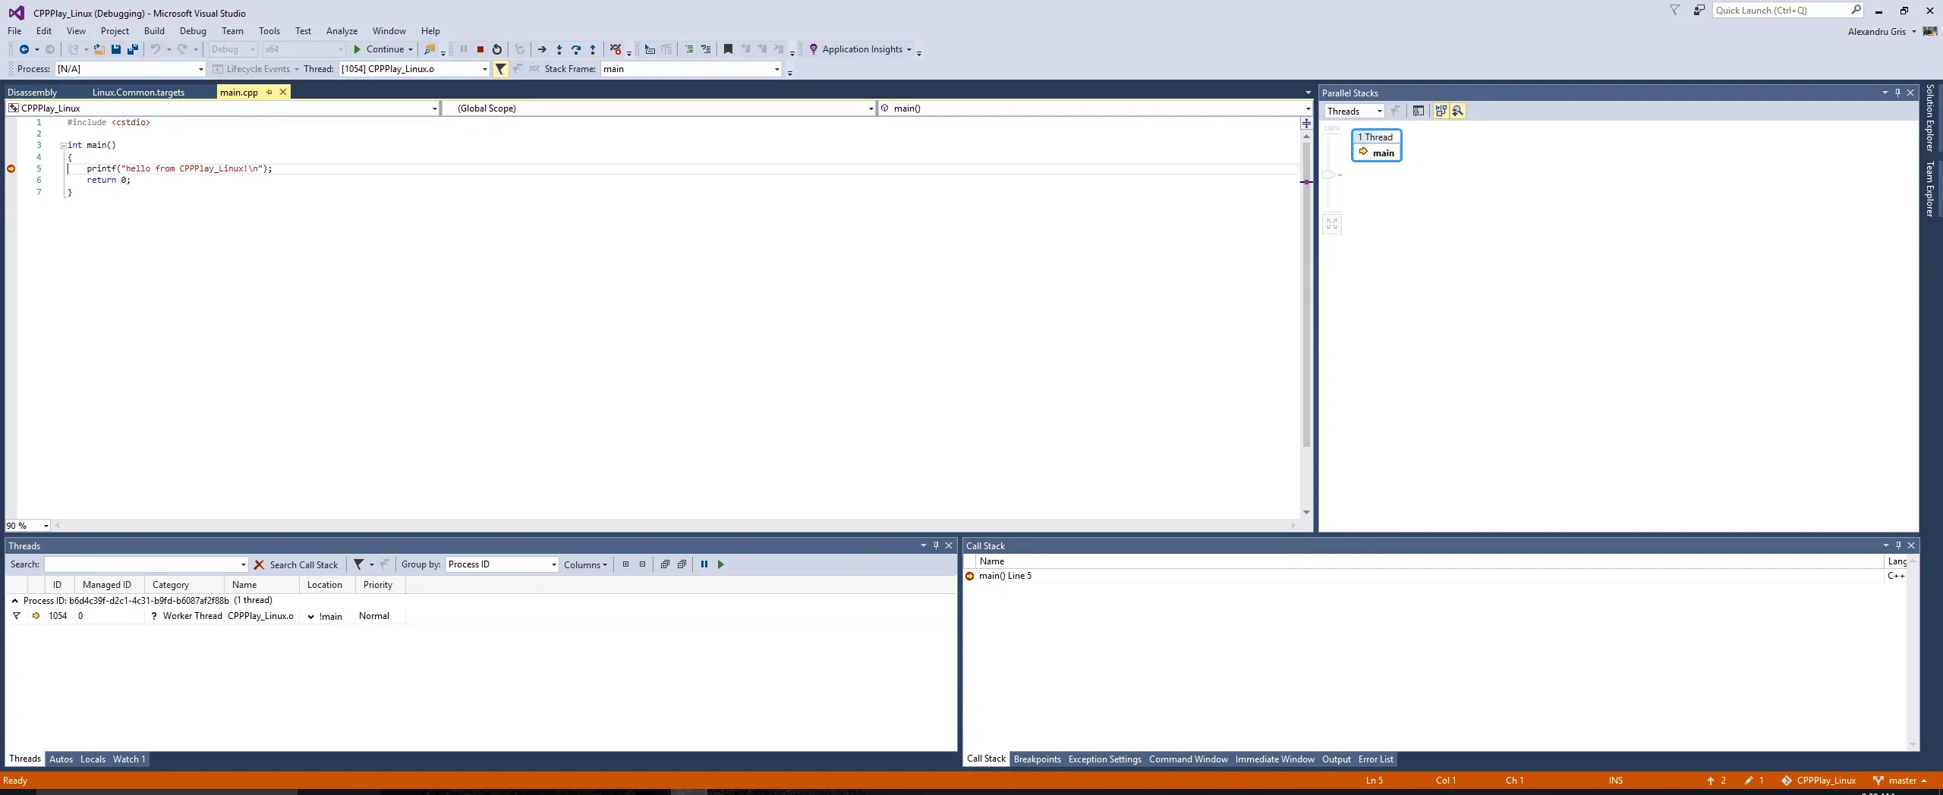Switch to the Breakpoints tab
The image size is (1943, 795).
tap(1037, 759)
